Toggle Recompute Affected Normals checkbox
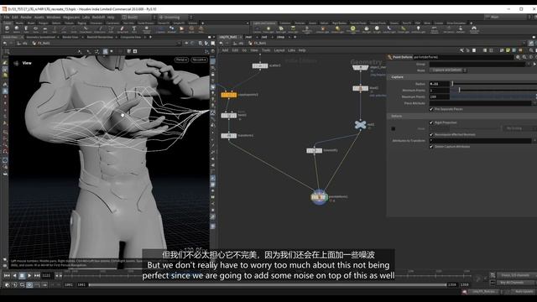The image size is (537, 302). coord(431,134)
